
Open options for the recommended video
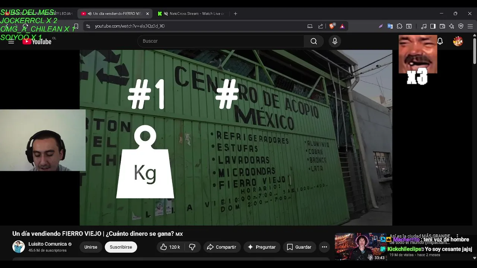pyautogui.click(x=457, y=236)
